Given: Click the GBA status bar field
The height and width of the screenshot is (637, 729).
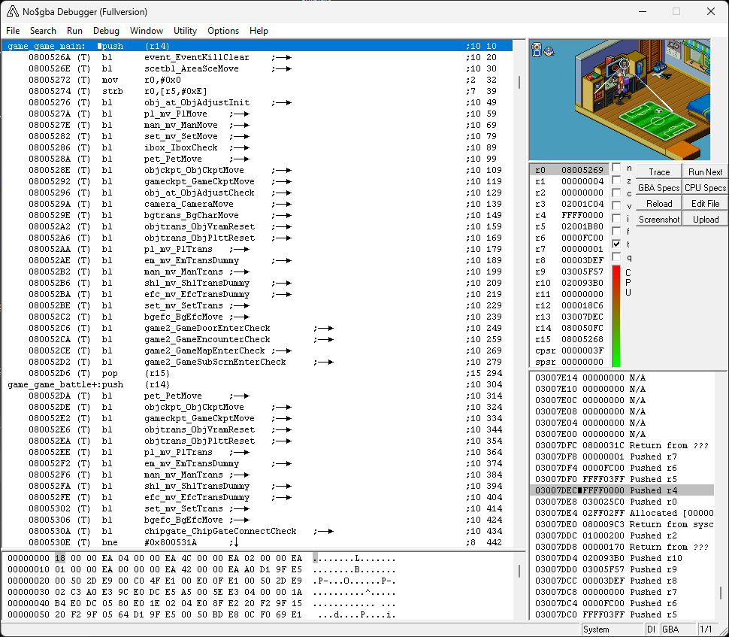Looking at the screenshot, I should coord(678,629).
